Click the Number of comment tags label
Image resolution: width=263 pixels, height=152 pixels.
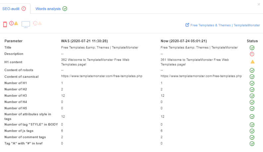(x=25, y=137)
